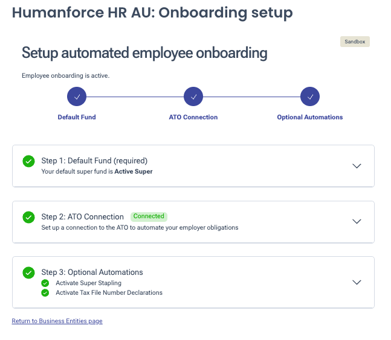391x340 pixels.
Task: Click the Sandbox environment badge
Action: coord(355,42)
